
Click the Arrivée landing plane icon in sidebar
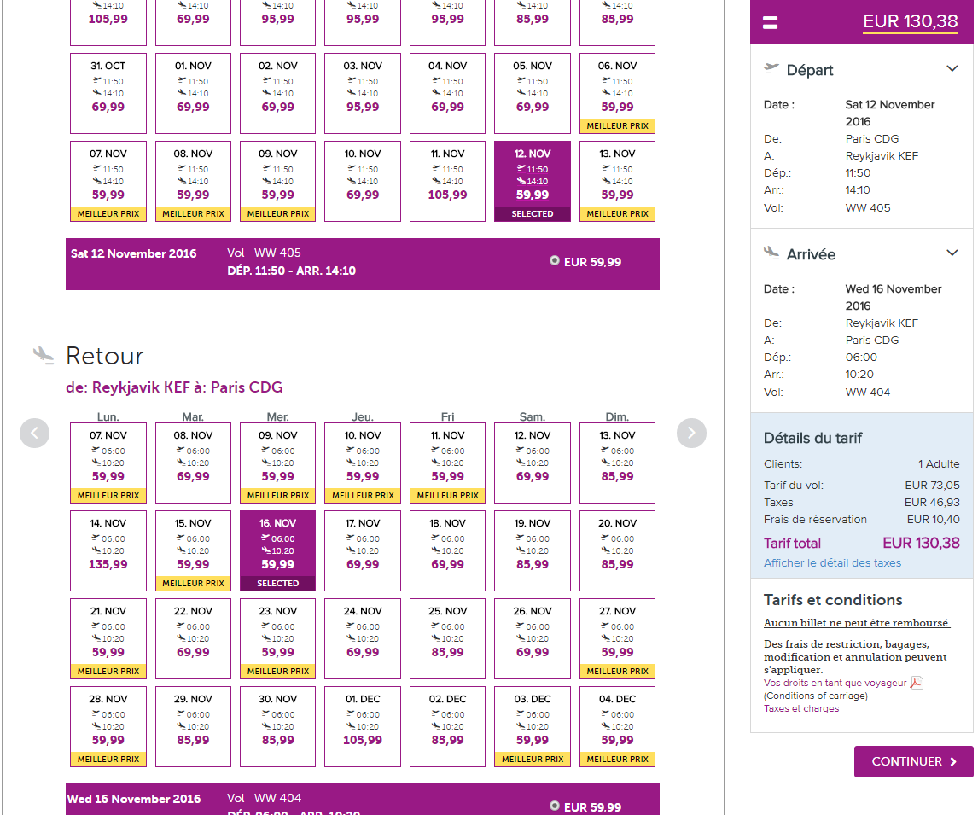tap(772, 253)
